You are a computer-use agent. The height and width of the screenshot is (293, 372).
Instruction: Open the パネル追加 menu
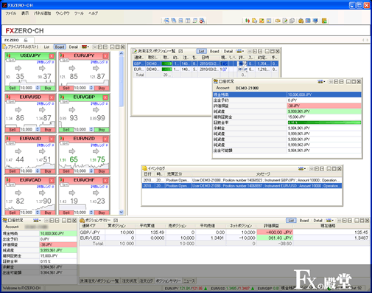42,13
